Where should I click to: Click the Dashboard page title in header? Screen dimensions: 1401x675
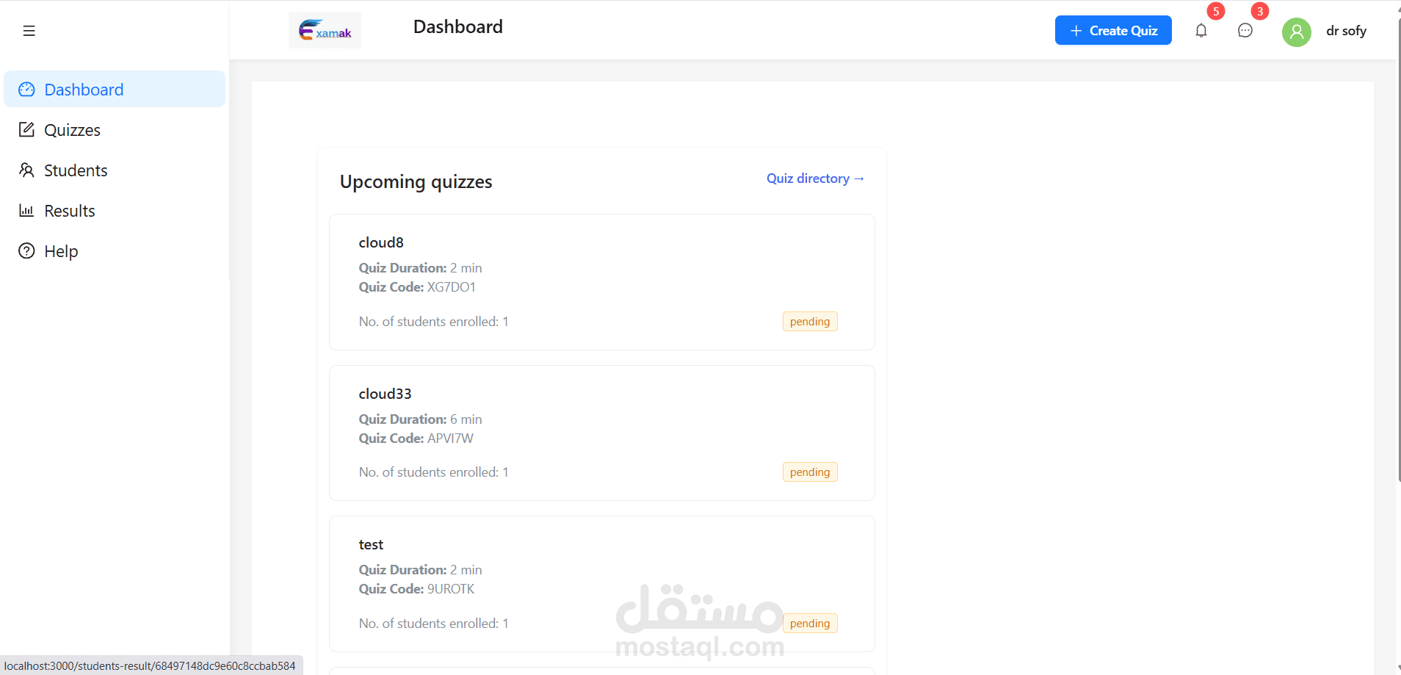pos(458,27)
